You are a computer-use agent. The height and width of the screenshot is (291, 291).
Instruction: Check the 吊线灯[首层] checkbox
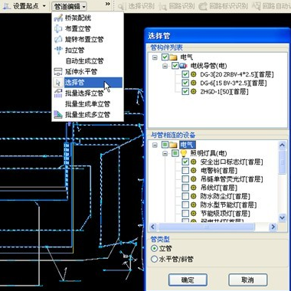[x=185, y=188]
